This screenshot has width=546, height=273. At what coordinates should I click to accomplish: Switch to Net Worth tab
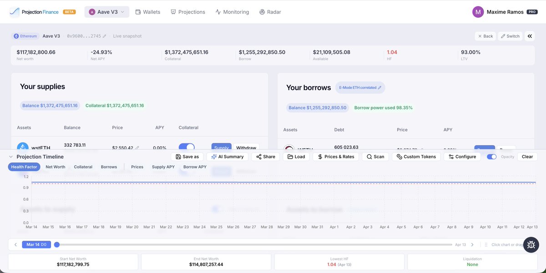56,167
